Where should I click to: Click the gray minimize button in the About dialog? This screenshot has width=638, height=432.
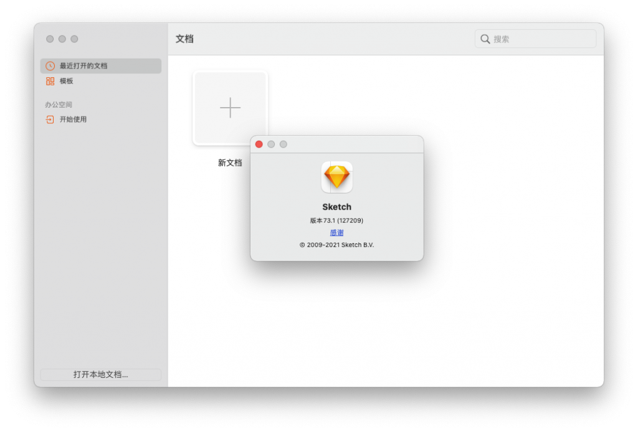coord(271,144)
